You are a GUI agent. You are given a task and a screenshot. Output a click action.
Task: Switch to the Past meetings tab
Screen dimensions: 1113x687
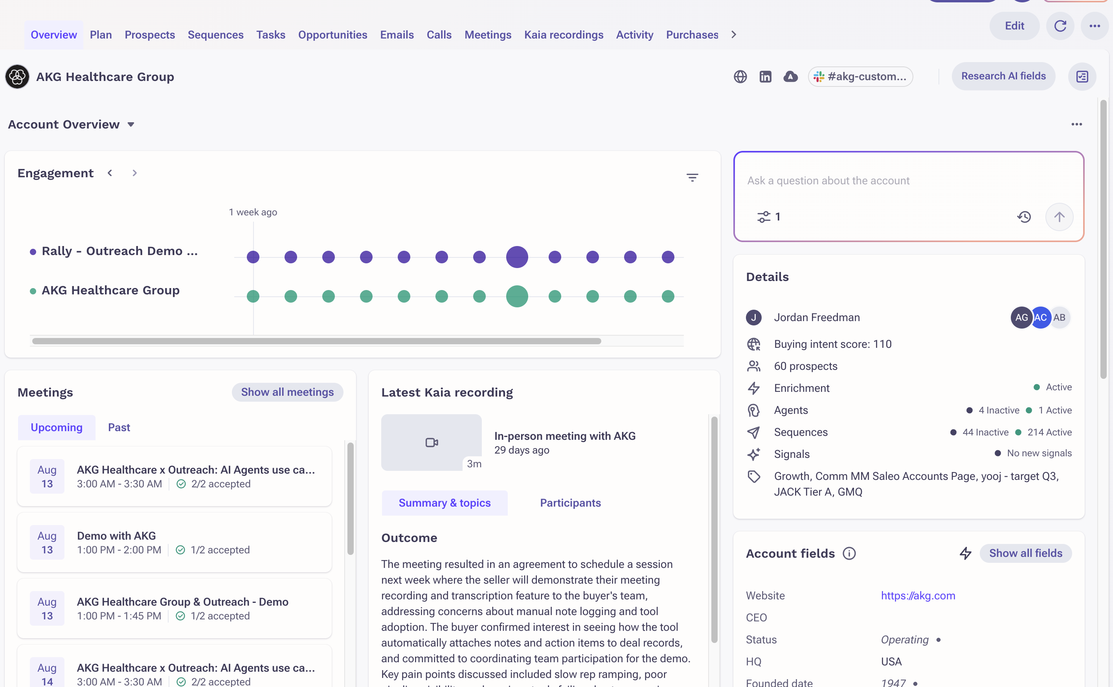(119, 428)
